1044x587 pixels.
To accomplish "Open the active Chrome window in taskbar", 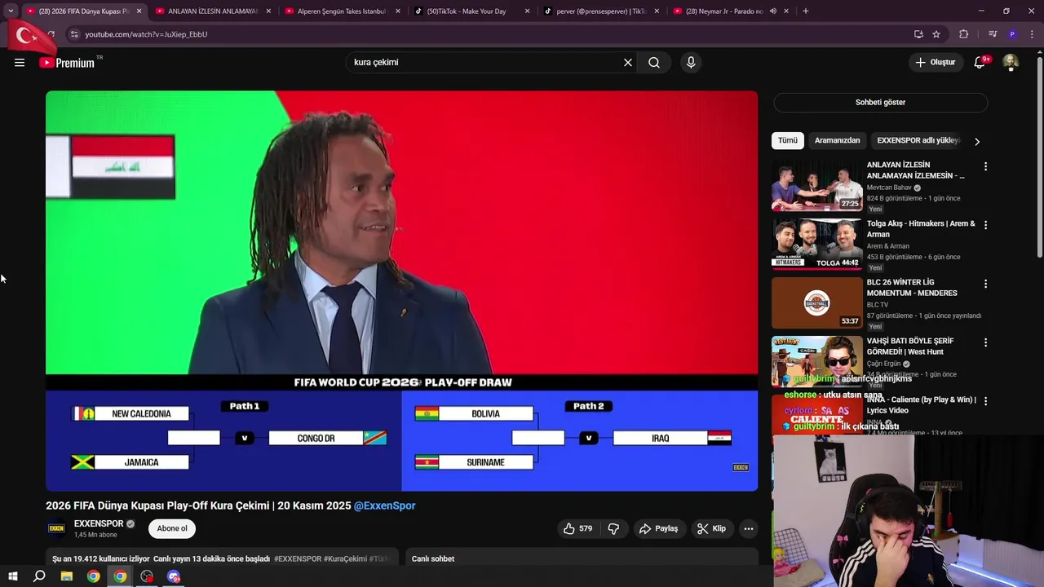I will (x=121, y=576).
